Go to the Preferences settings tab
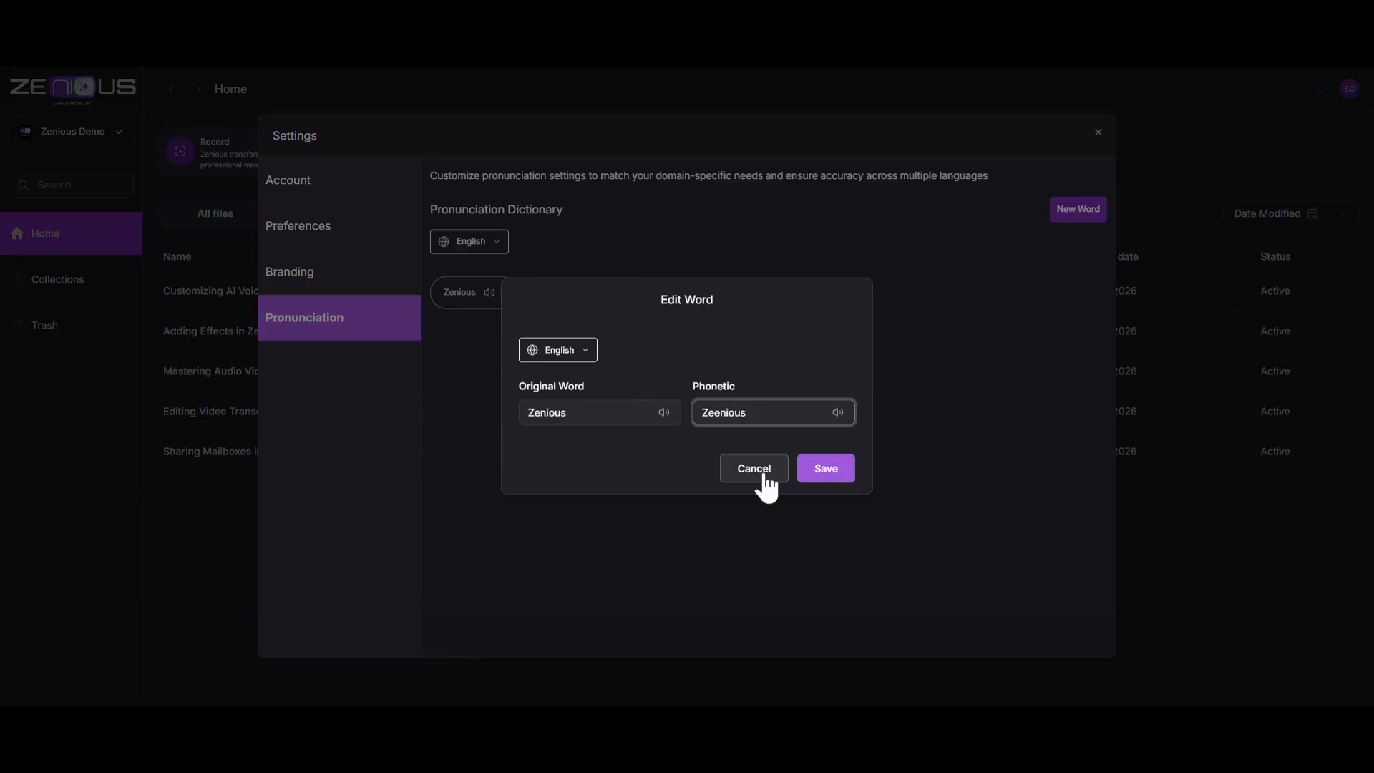 point(298,226)
